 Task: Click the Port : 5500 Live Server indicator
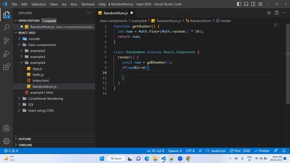click(240, 151)
